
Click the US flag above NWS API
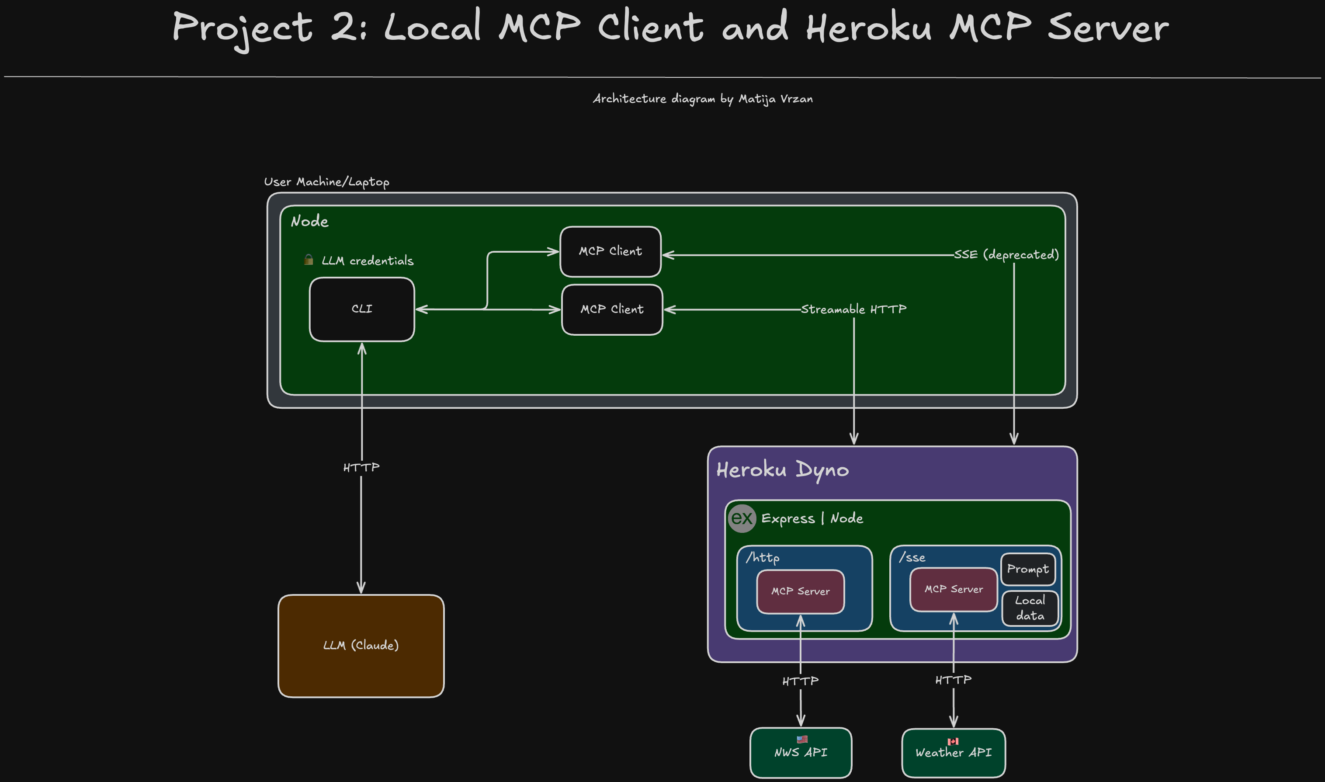[x=802, y=739]
